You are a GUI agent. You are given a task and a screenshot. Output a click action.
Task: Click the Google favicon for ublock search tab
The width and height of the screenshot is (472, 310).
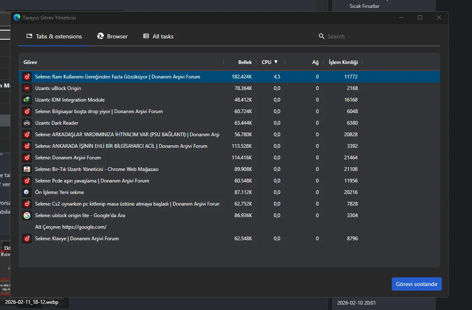click(x=27, y=215)
